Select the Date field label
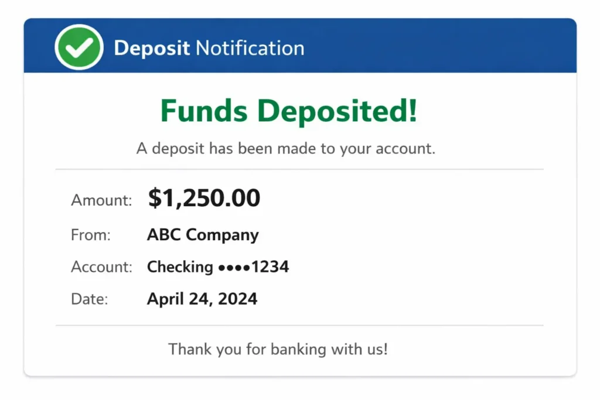The width and height of the screenshot is (600, 400). [x=90, y=299]
